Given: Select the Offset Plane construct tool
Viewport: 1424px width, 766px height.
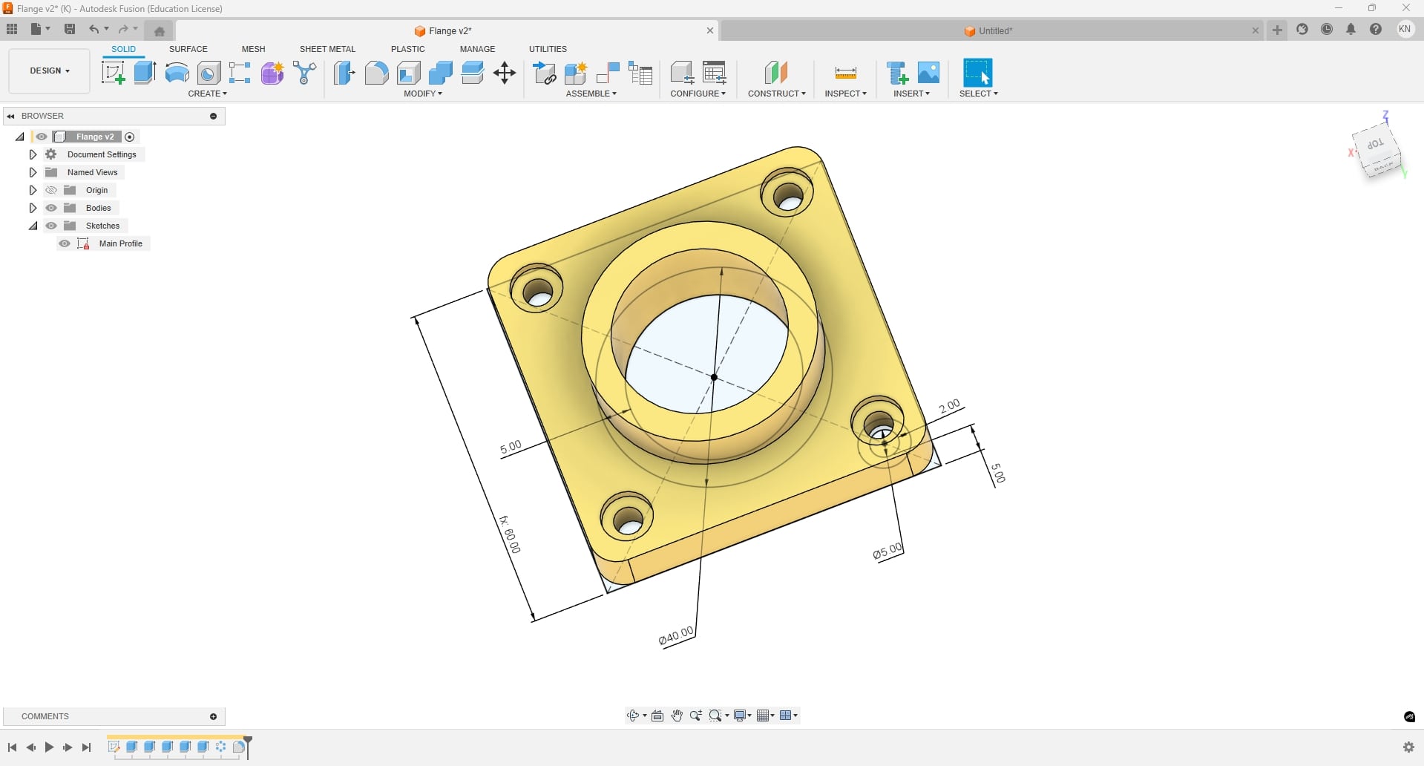Looking at the screenshot, I should click(x=776, y=73).
